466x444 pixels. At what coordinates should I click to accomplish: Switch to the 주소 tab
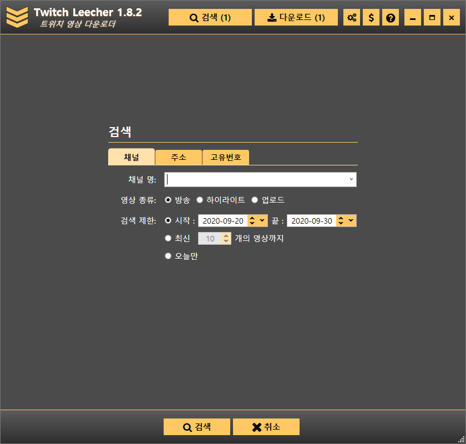[178, 157]
